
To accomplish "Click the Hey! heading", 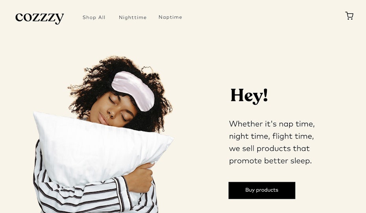I will (x=249, y=96).
